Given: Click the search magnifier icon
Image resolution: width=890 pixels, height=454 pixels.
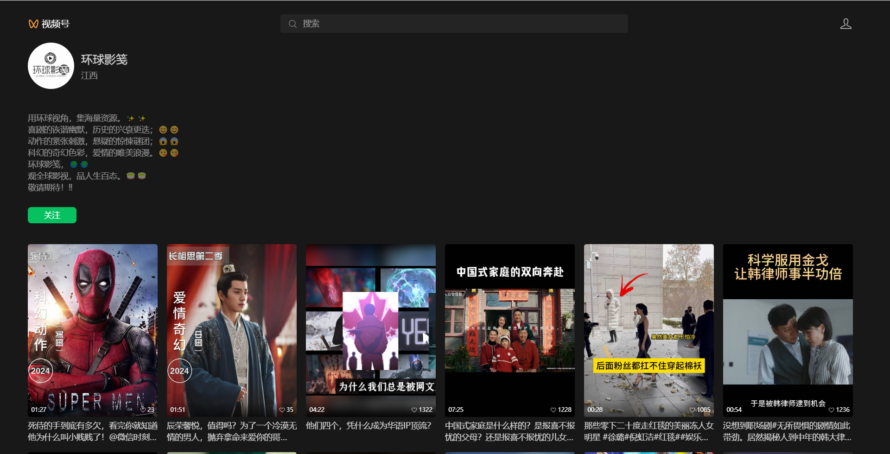Looking at the screenshot, I should pyautogui.click(x=292, y=24).
